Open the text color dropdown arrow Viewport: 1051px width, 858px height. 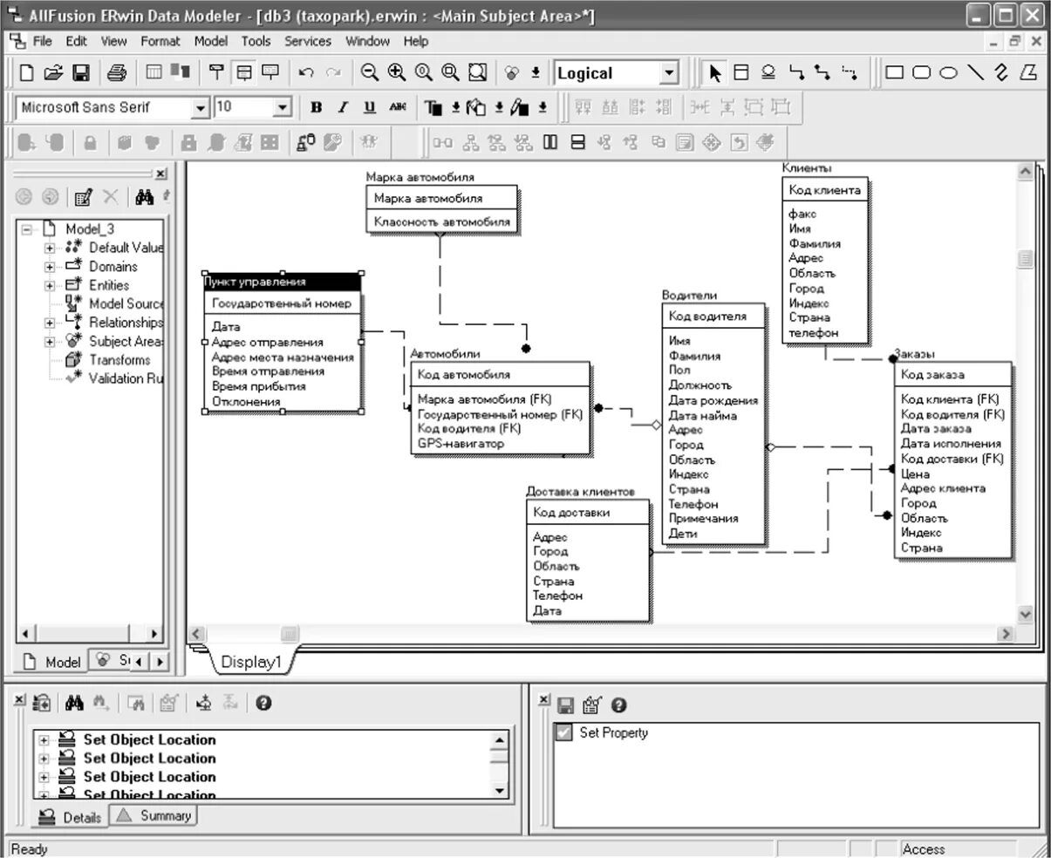tap(455, 107)
